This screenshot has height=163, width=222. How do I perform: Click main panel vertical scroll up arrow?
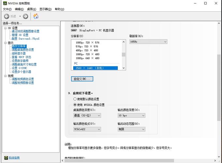pyautogui.click(x=219, y=23)
